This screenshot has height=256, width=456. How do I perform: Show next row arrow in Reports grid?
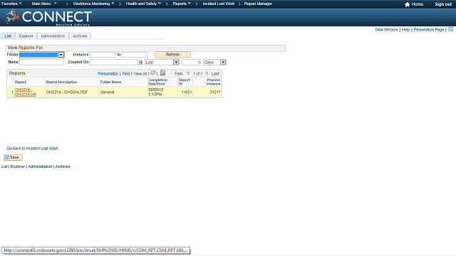(207, 73)
